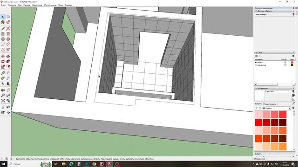
Task: Choose the Section Plane tool
Action: click(x=8, y=112)
